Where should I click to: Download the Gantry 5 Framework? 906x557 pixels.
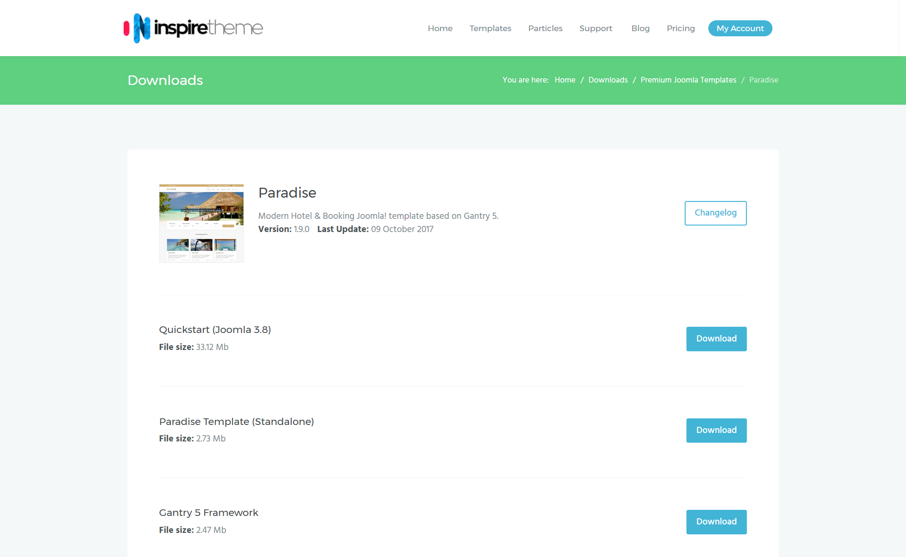(716, 522)
